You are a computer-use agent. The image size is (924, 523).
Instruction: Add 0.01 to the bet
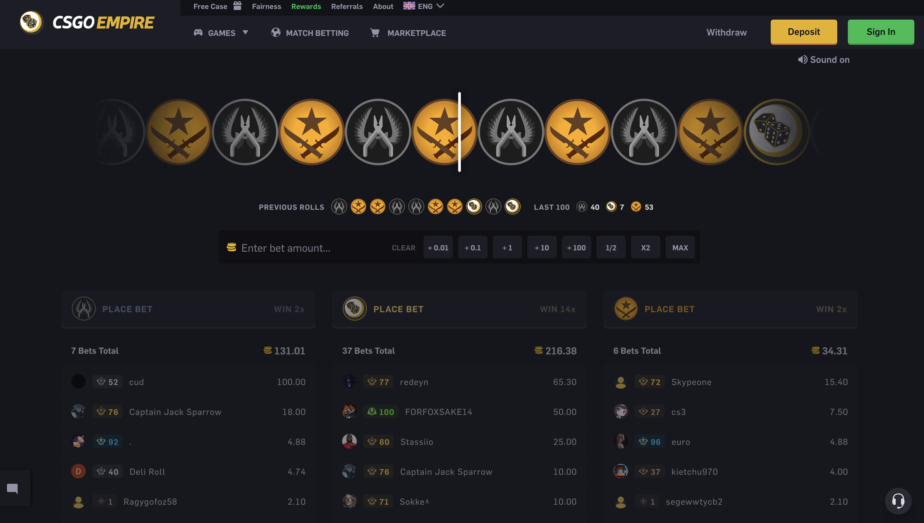(x=438, y=247)
